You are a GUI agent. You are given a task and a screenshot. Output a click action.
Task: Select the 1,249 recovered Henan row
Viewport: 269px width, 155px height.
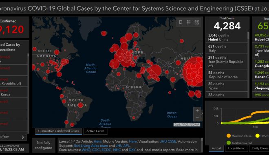[261, 75]
